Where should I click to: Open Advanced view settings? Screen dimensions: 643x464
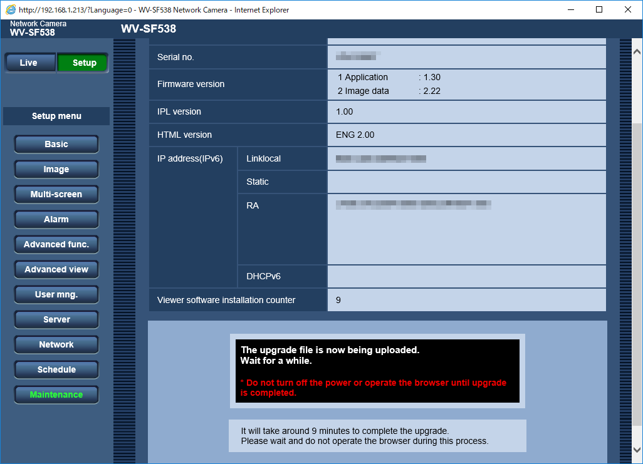56,269
